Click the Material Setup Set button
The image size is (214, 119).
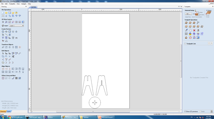click(188, 14)
